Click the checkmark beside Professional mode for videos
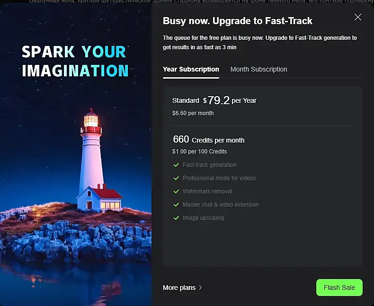Screen dimensions: 374x306 [x=176, y=178]
